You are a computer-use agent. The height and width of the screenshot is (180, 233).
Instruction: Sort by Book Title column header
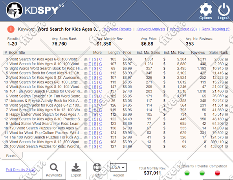point(17,53)
